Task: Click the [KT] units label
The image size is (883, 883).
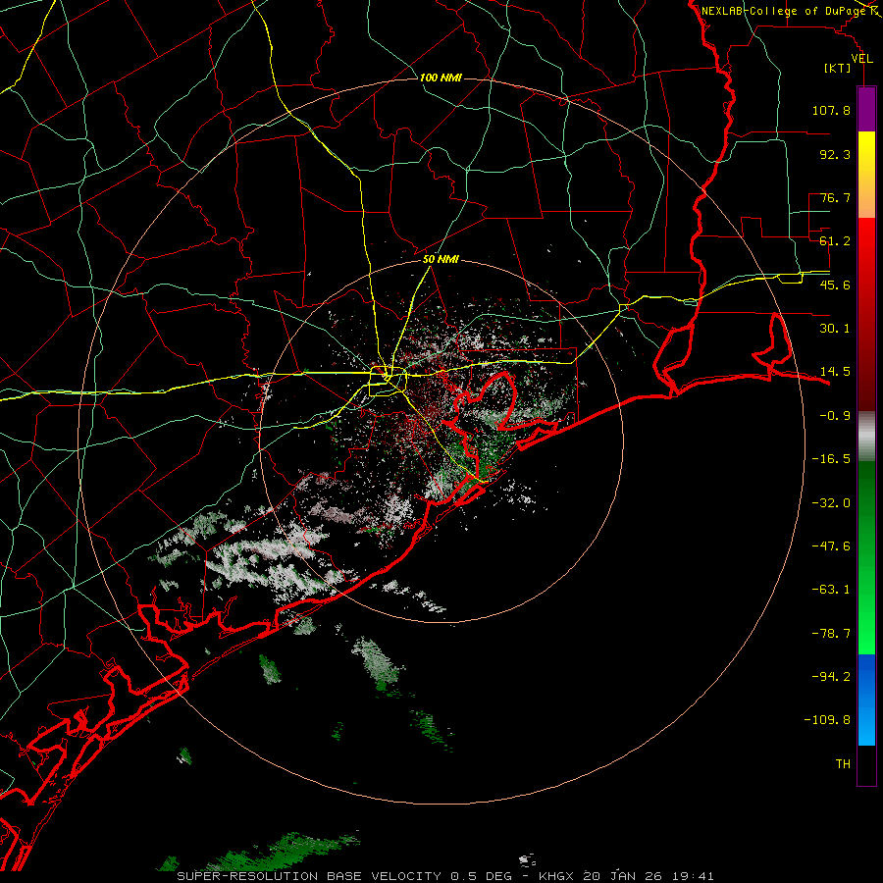Action: pyautogui.click(x=837, y=69)
